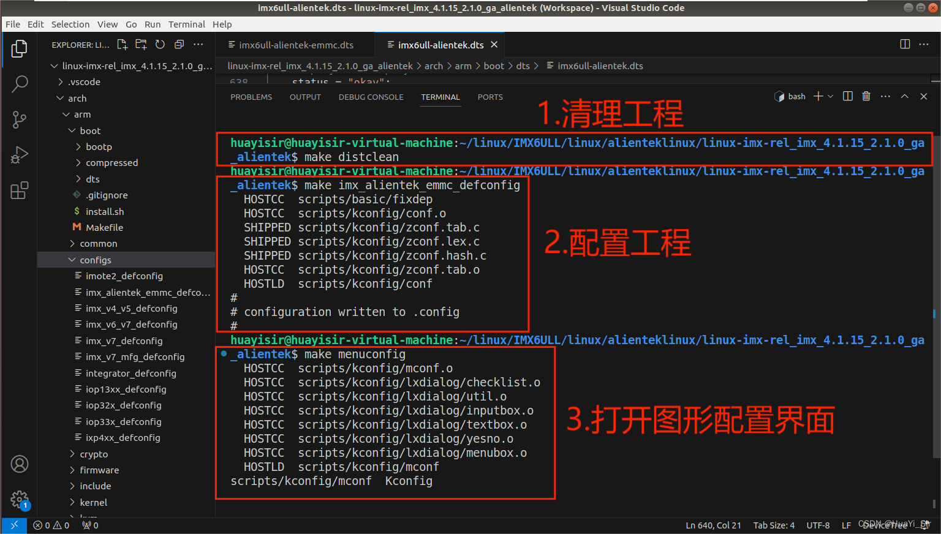
Task: Expand the crypto folder
Action: [x=126, y=454]
